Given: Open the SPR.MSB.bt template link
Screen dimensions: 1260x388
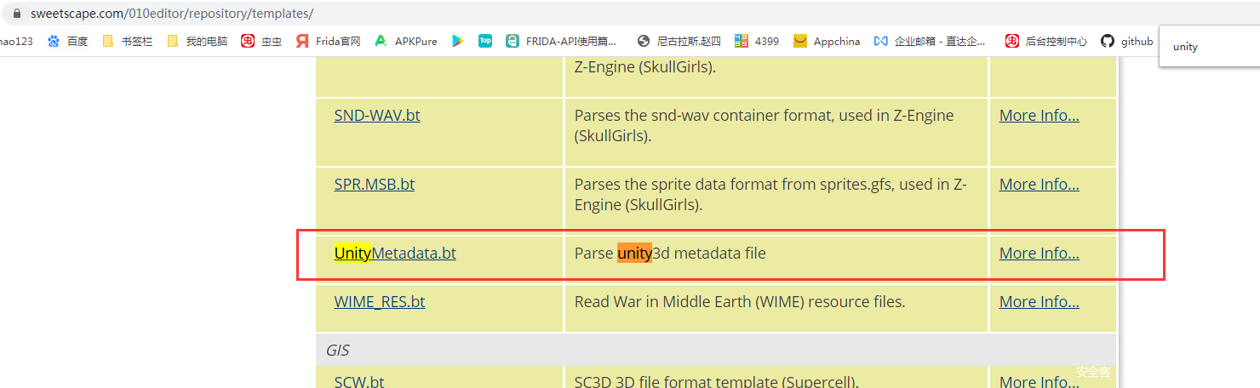Looking at the screenshot, I should [x=375, y=184].
